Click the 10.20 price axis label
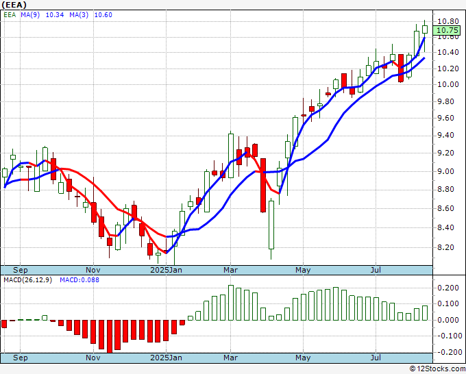Viewport: 466px width, 374px height. tap(448, 68)
